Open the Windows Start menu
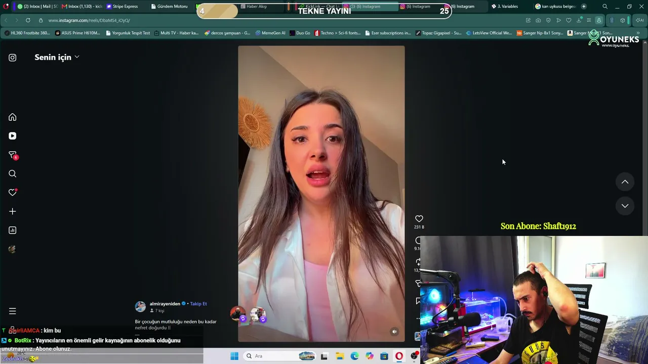The height and width of the screenshot is (364, 648). [x=234, y=356]
